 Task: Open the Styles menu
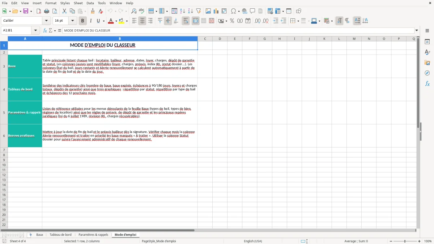(x=65, y=3)
